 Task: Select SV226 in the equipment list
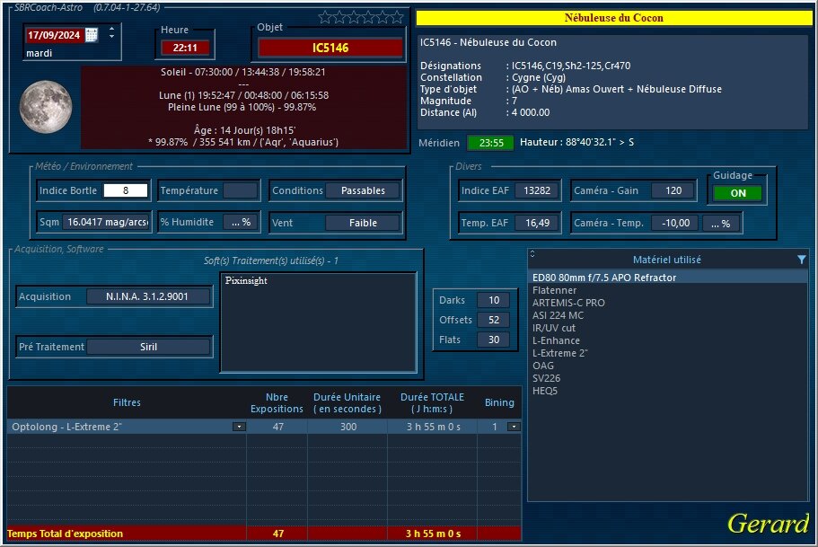668,378
